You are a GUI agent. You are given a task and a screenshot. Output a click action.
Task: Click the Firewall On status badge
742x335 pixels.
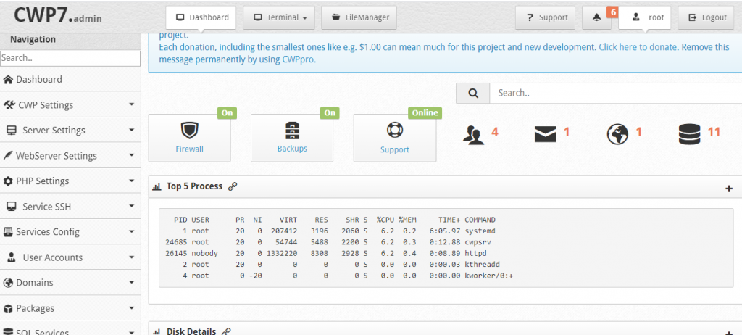(x=227, y=113)
